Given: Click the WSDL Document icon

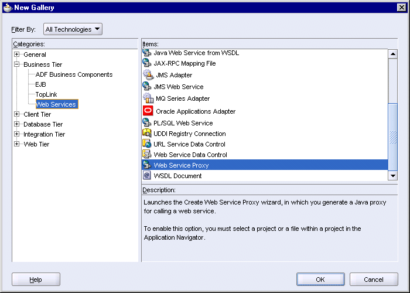Looking at the screenshot, I should click(146, 175).
